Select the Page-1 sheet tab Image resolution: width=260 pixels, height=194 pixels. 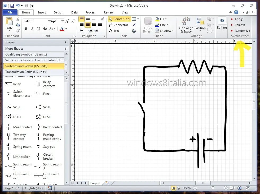95,183
